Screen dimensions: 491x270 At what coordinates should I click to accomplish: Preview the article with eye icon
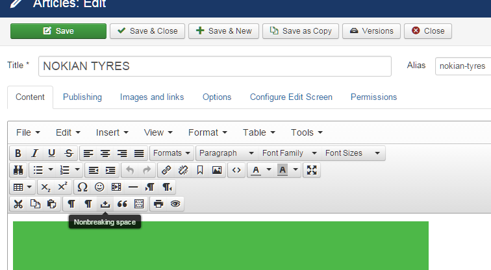tap(175, 204)
